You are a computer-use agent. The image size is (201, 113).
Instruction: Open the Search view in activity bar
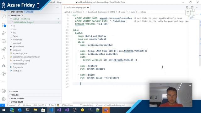pyautogui.click(x=4, y=16)
